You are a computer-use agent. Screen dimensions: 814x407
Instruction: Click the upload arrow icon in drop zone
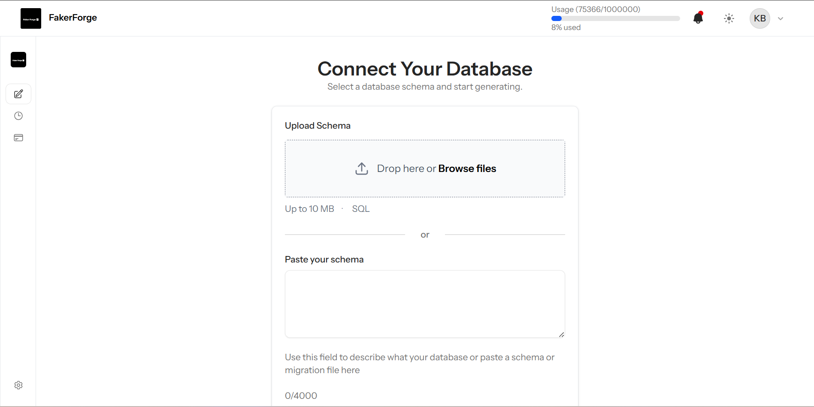click(361, 168)
